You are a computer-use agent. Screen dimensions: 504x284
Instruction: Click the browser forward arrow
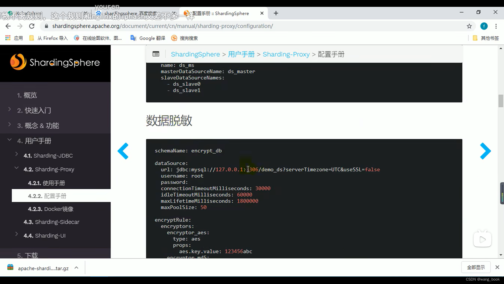click(20, 26)
